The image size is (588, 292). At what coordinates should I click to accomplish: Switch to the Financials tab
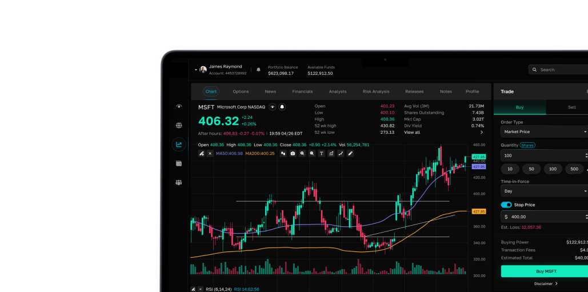pyautogui.click(x=302, y=91)
